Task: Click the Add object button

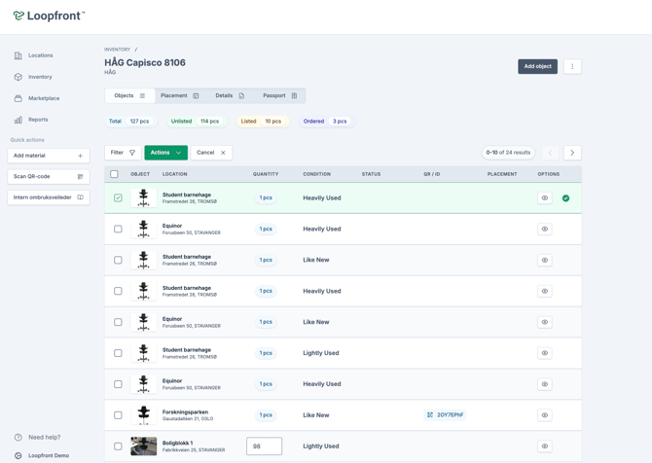Action: click(x=537, y=66)
